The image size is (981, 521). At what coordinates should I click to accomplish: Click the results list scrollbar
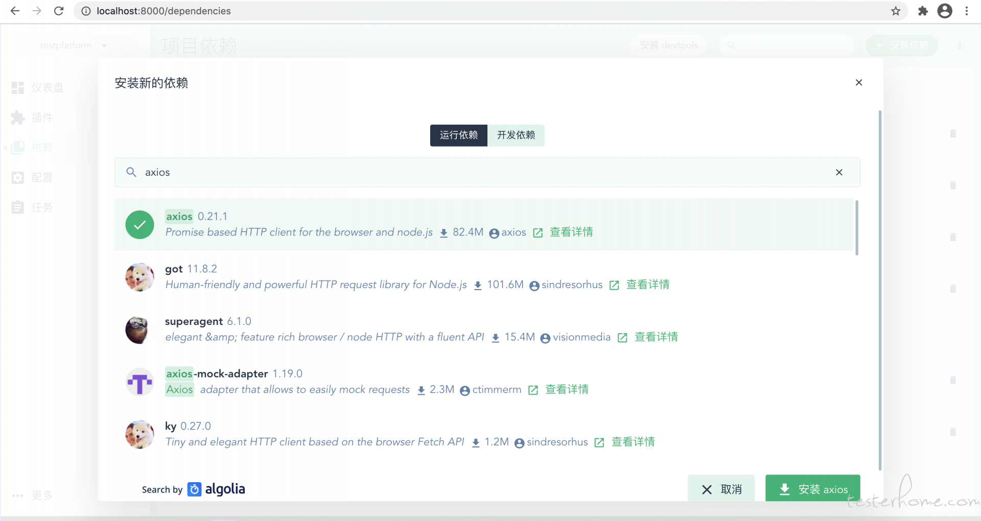[x=856, y=228]
